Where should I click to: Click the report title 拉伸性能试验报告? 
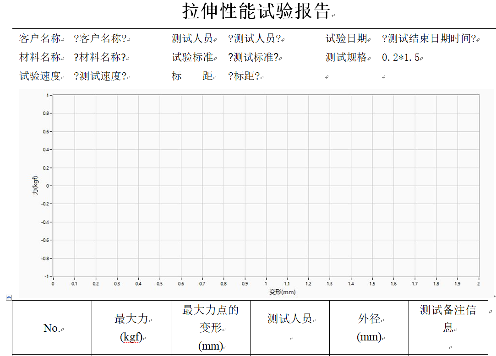point(256,11)
